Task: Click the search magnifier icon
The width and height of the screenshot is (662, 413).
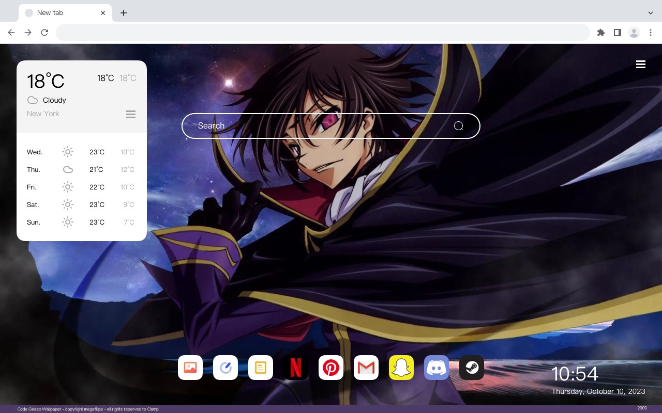Action: 459,126
